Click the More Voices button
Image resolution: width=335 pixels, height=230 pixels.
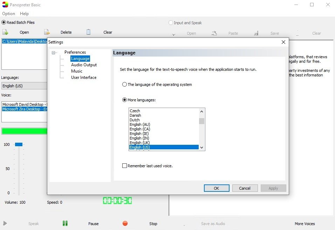[x=305, y=224]
